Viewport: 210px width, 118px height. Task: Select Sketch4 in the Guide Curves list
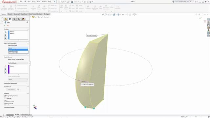tap(12, 66)
